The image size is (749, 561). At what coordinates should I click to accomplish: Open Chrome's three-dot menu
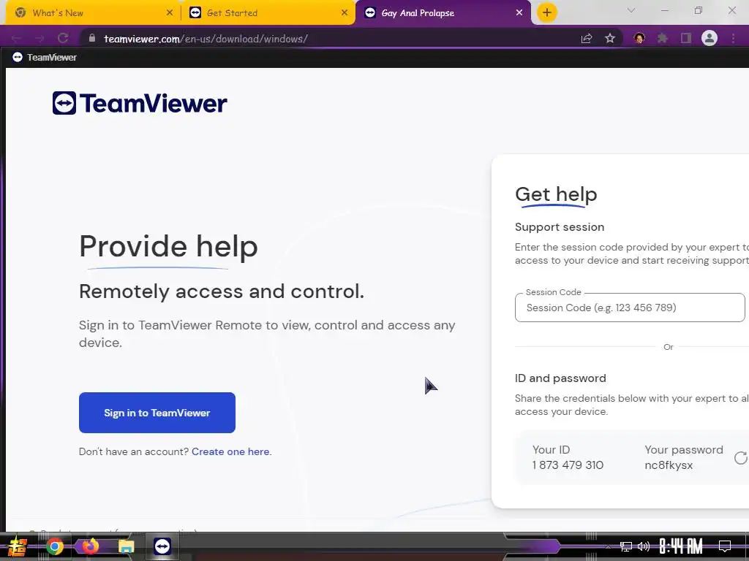733,39
